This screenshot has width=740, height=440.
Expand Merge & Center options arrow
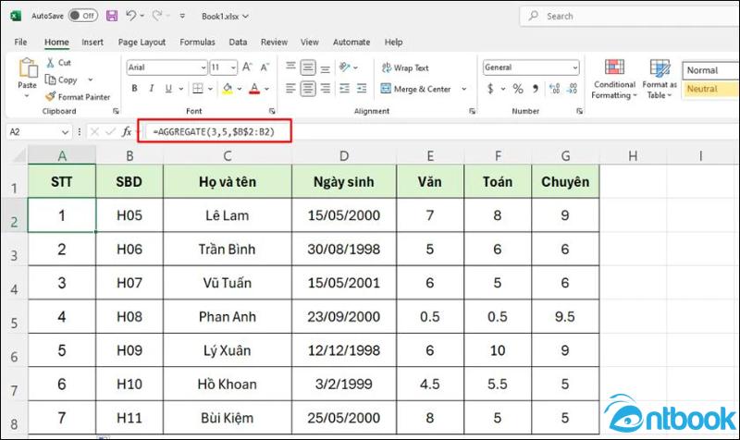pos(464,89)
